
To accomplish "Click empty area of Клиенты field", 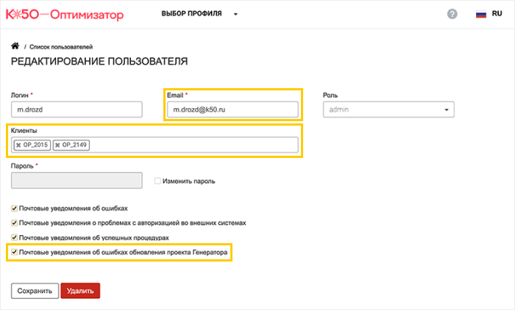I will 191,145.
